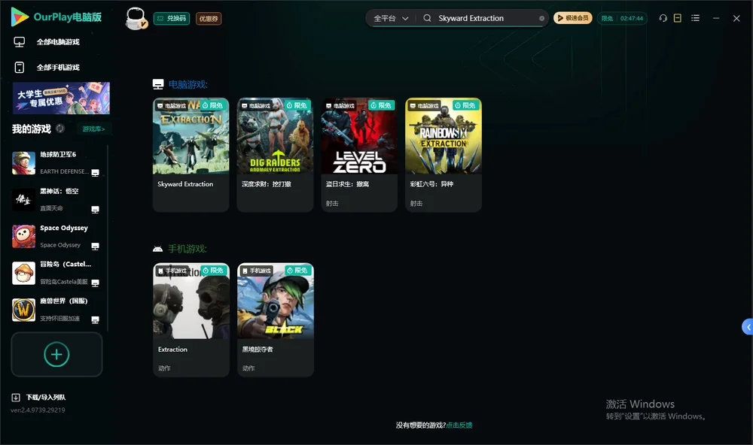Open the user avatar profile
Image resolution: width=753 pixels, height=445 pixels.
click(x=136, y=18)
